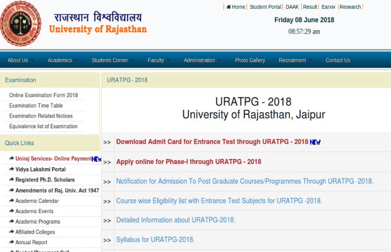Click the University of Rajasthan logo emblem

(21, 23)
